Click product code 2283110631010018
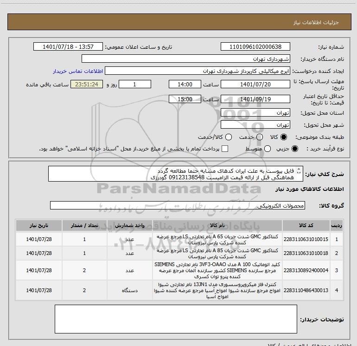357x346 pixels. pos(306,253)
